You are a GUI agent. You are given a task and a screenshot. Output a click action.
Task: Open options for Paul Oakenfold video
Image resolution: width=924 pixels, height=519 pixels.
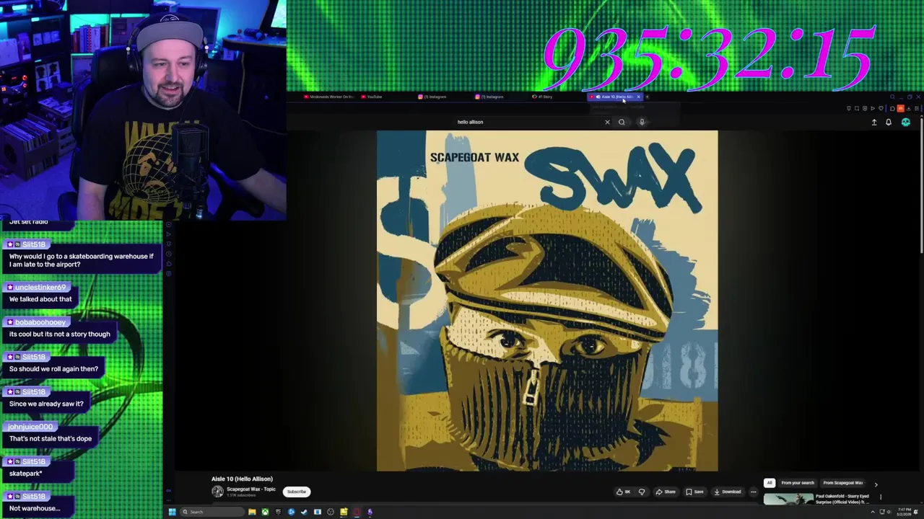(x=880, y=497)
